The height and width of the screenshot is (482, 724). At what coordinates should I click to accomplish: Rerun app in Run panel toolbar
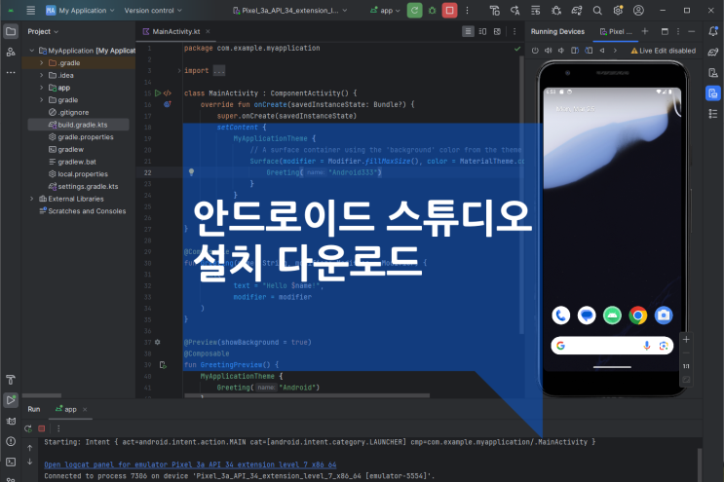tap(28, 428)
